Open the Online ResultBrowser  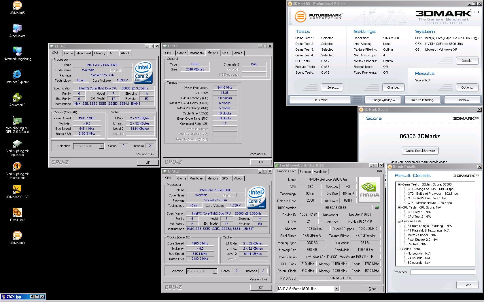coord(420,151)
